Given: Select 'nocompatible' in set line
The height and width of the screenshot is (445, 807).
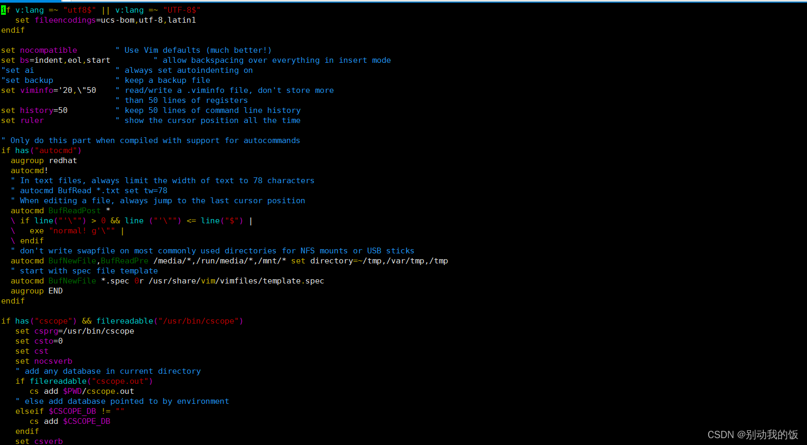Looking at the screenshot, I should [49, 50].
